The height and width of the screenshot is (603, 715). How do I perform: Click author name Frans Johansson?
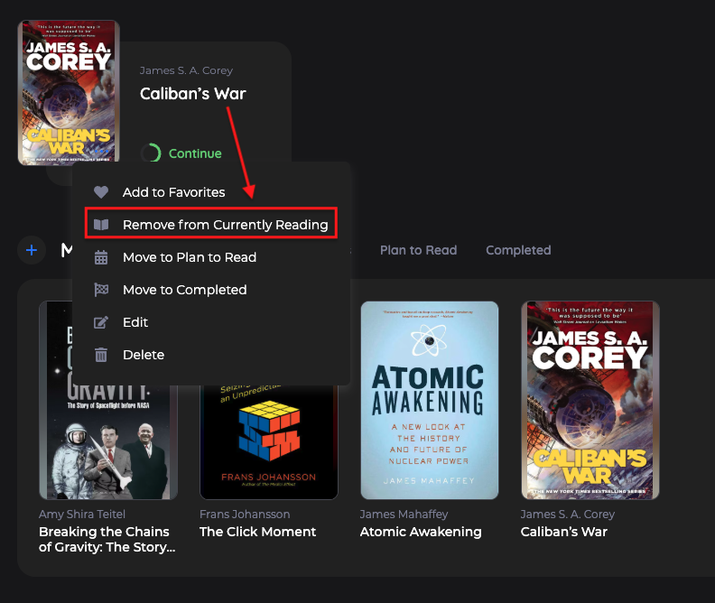245,515
